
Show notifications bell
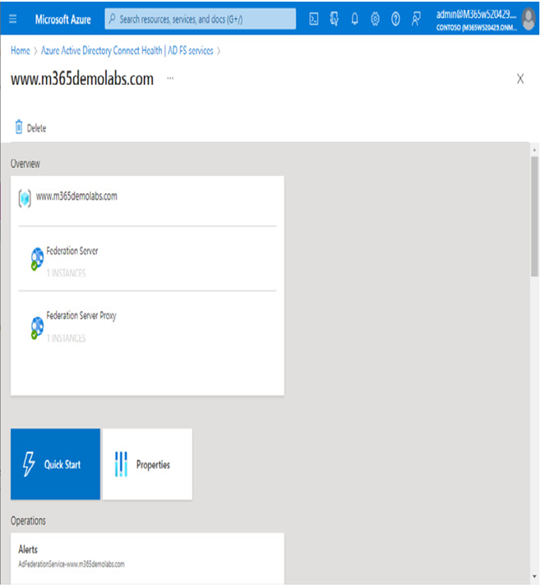(x=355, y=19)
